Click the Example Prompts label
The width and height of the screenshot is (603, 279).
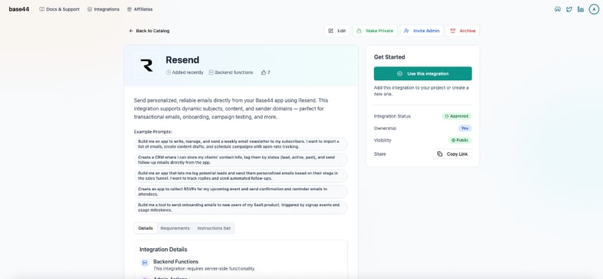tap(153, 132)
